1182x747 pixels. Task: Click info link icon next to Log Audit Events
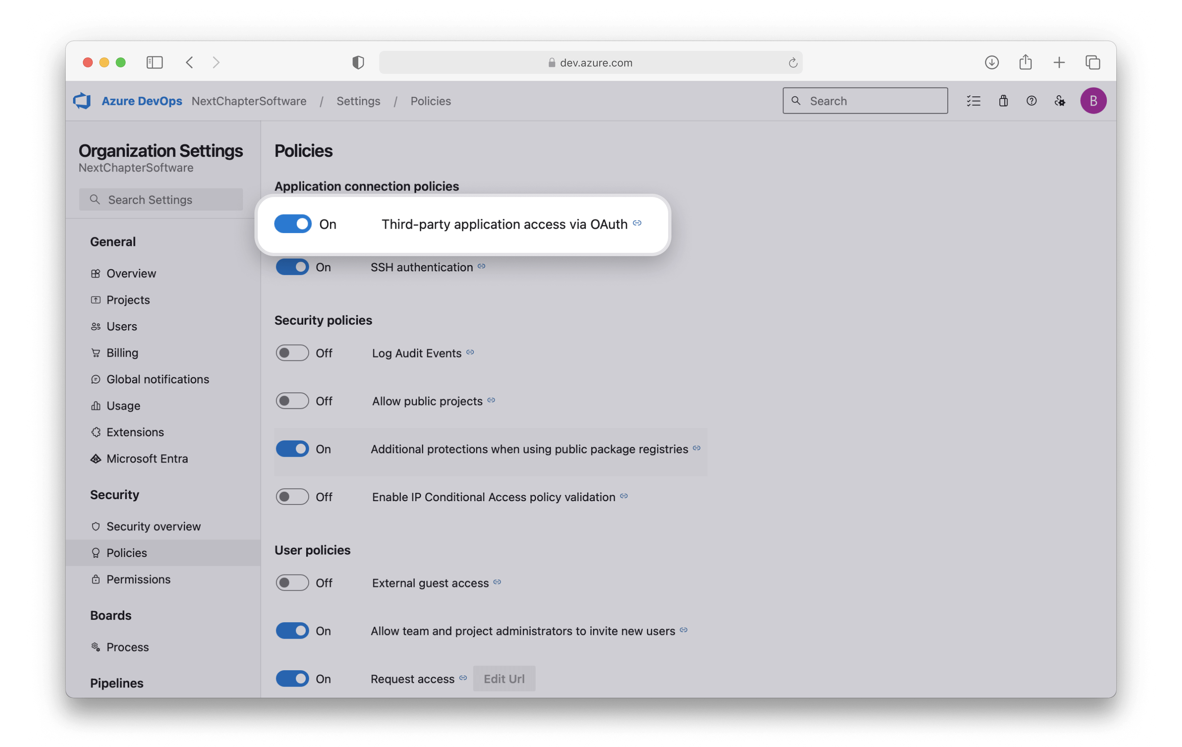(470, 352)
